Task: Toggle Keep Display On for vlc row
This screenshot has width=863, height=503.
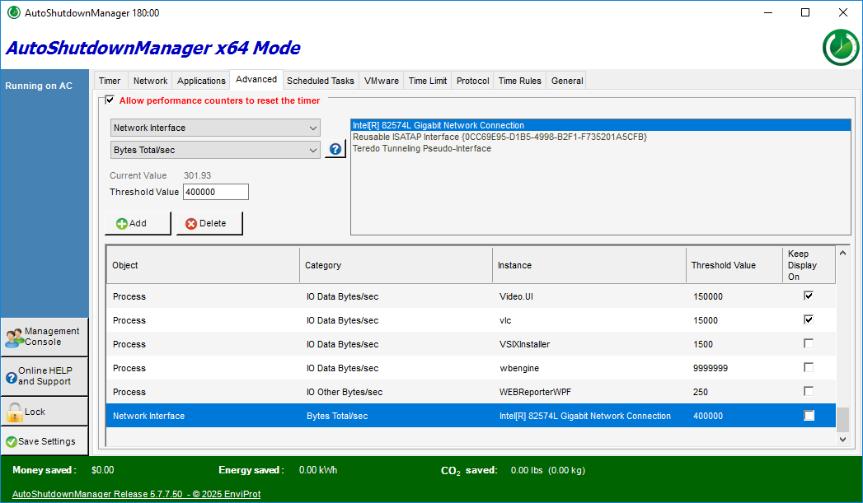Action: (809, 320)
